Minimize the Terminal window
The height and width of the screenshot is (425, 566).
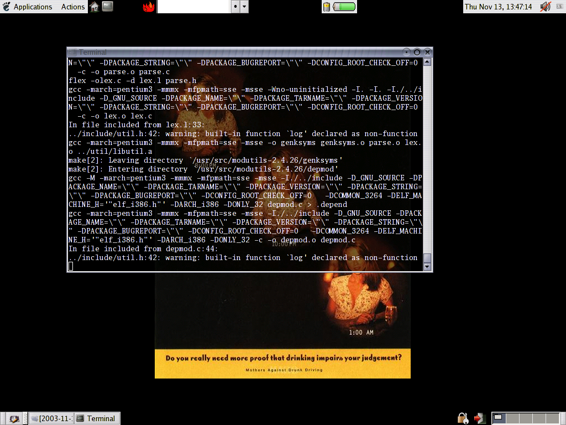[407, 52]
